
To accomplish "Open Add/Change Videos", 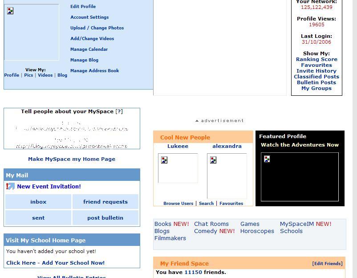I will [x=92, y=38].
